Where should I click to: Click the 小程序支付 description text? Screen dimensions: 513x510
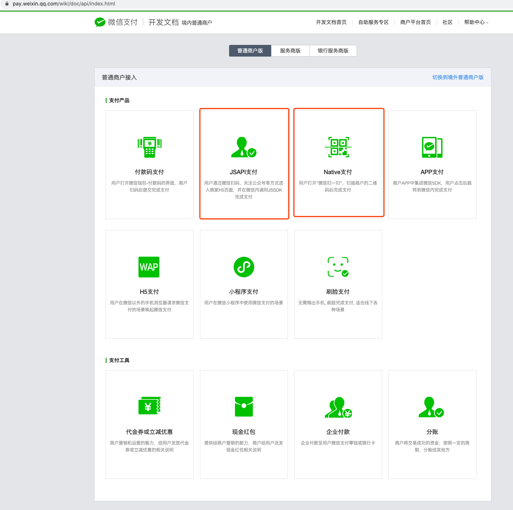244,303
